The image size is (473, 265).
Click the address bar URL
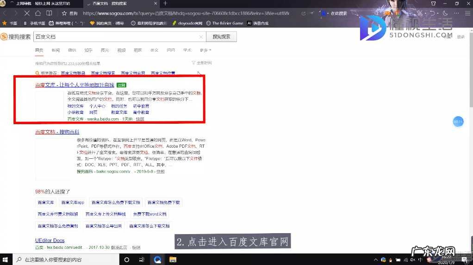coord(186,13)
